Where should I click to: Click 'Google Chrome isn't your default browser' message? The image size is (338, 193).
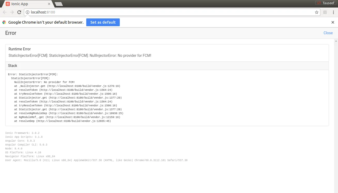point(46,22)
